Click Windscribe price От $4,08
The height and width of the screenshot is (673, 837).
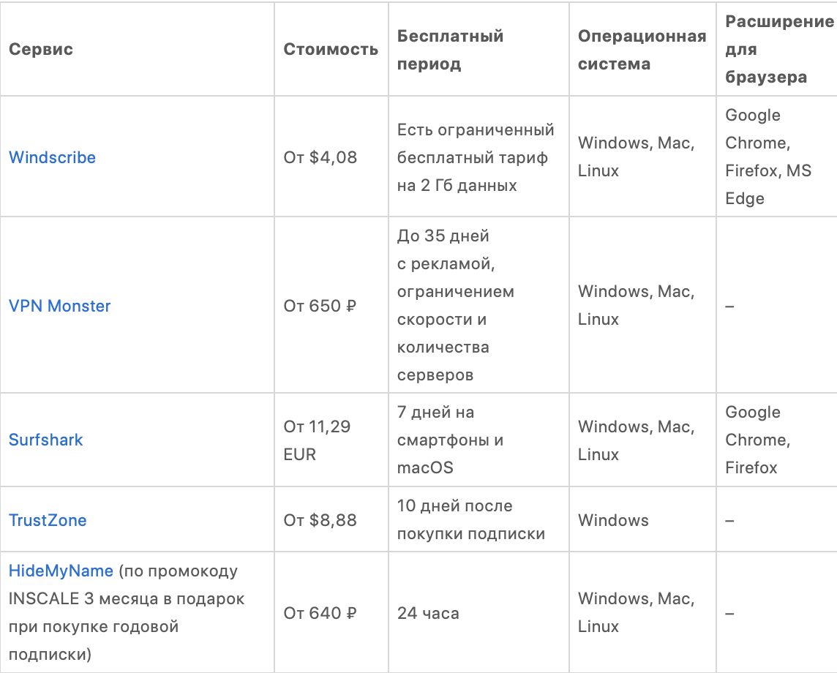pyautogui.click(x=320, y=157)
